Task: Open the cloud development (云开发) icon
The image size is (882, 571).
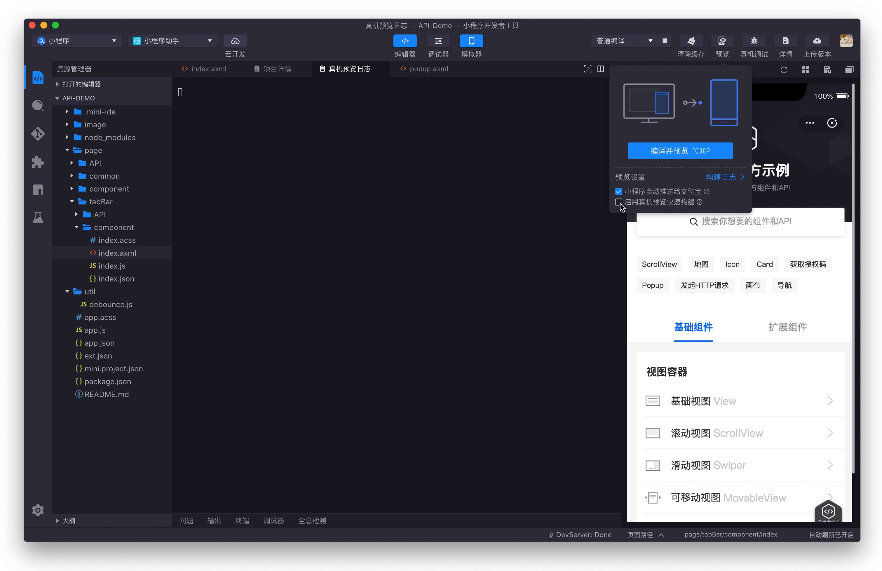Action: [235, 41]
